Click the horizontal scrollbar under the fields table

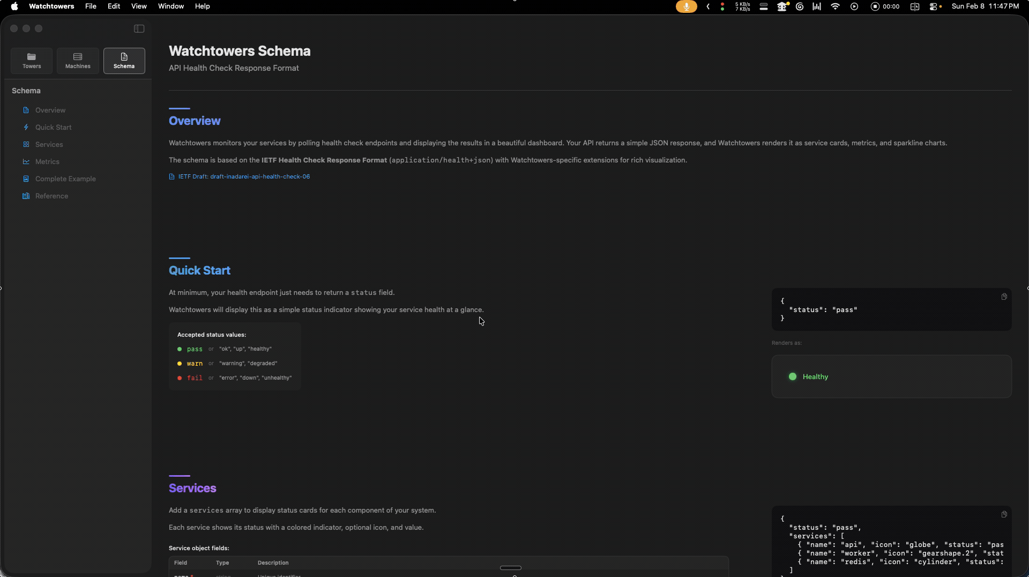(511, 568)
